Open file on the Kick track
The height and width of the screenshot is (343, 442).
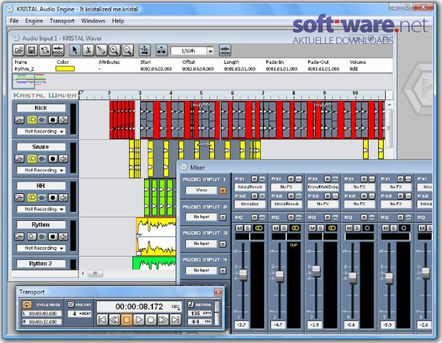[19, 120]
